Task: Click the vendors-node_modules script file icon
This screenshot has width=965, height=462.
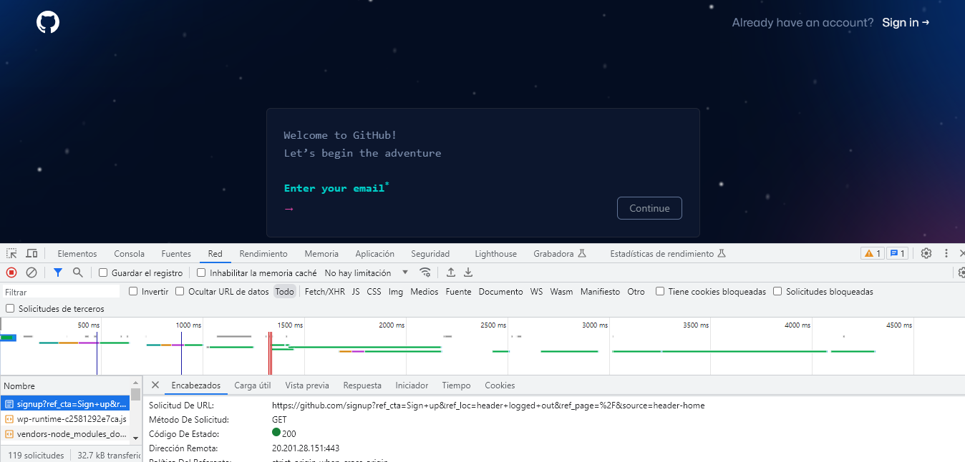Action: click(x=9, y=434)
